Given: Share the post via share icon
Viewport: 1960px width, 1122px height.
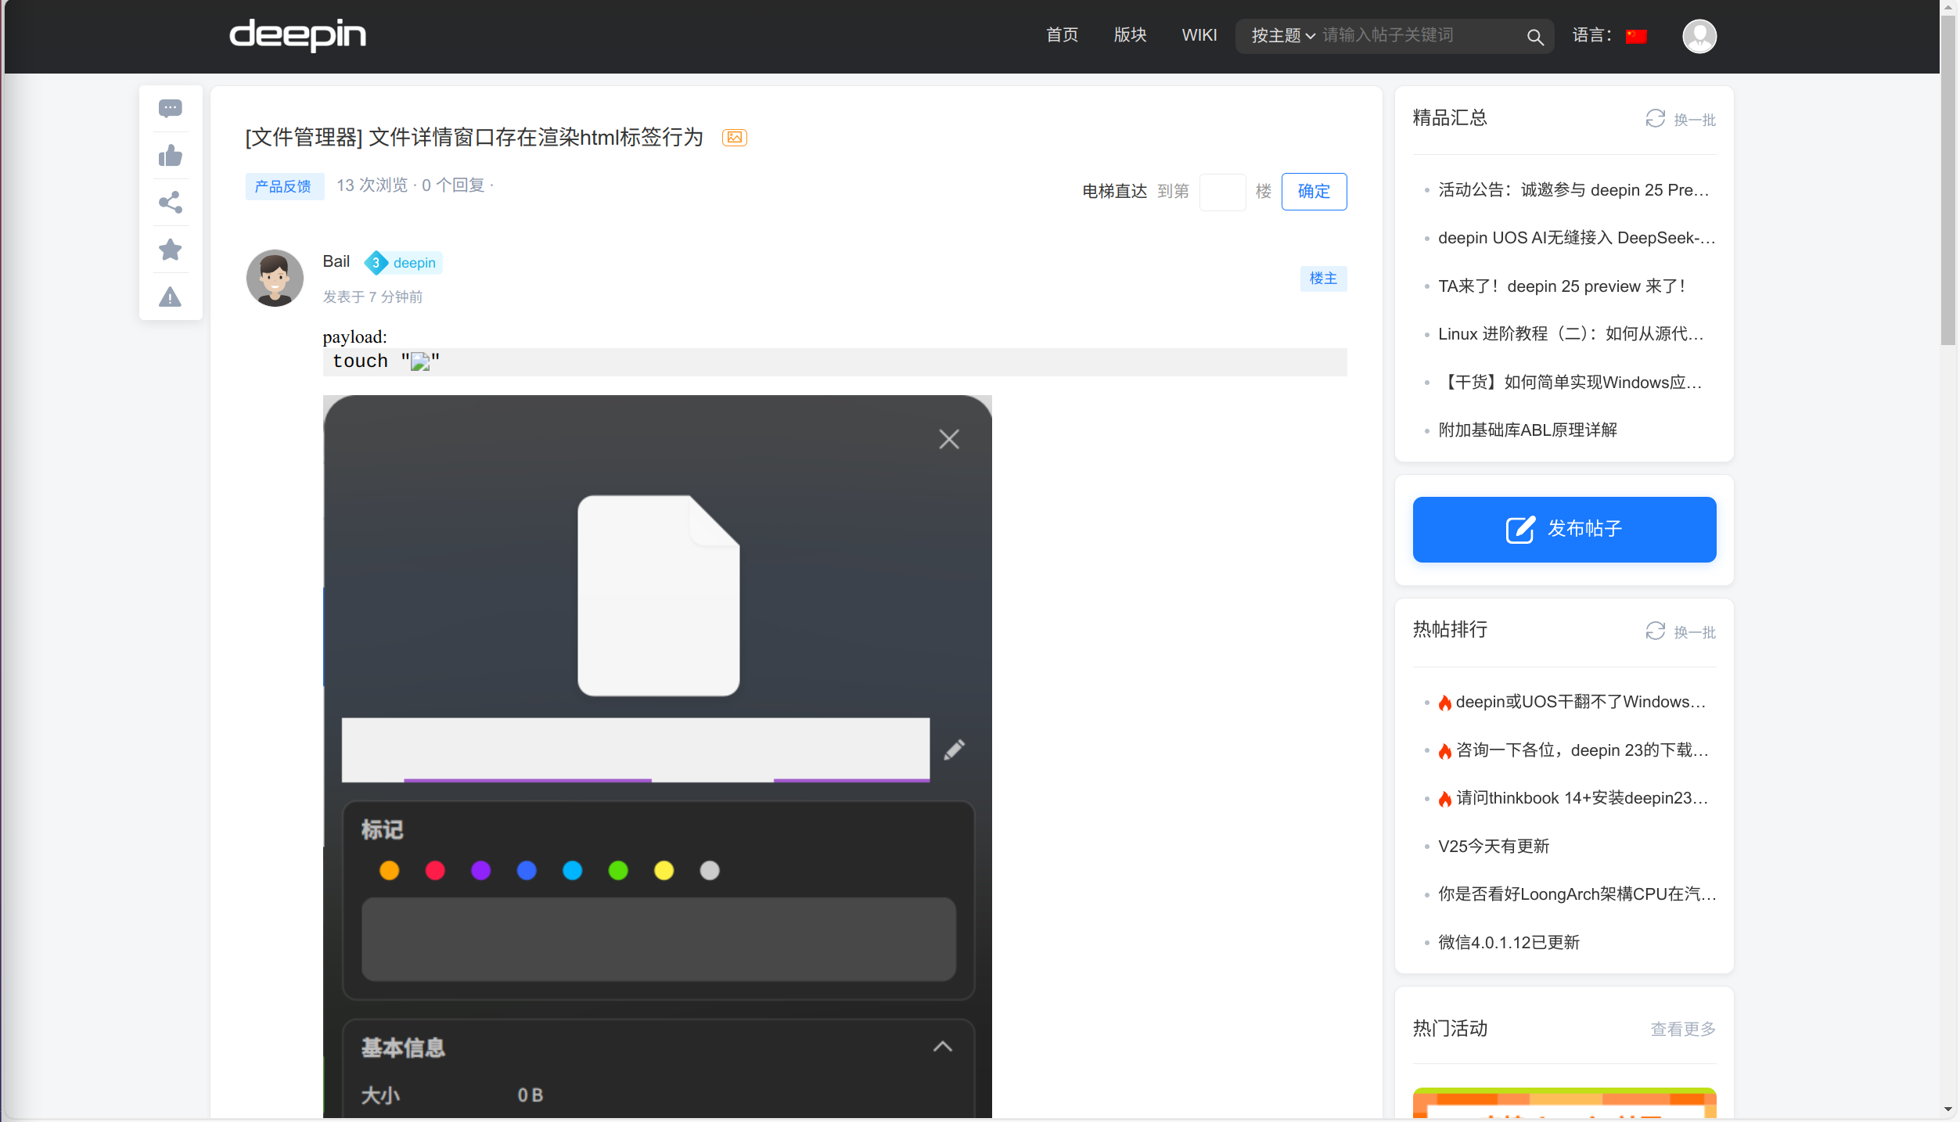Looking at the screenshot, I should pyautogui.click(x=170, y=203).
